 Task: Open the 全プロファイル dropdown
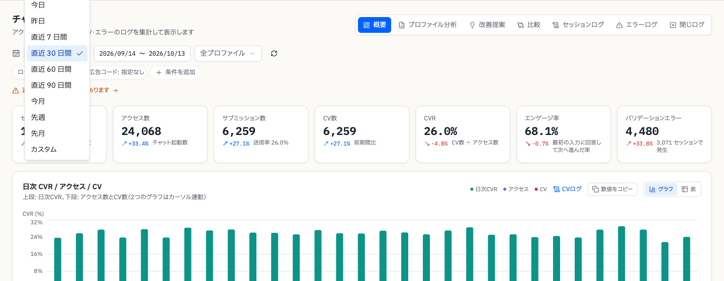[x=228, y=53]
